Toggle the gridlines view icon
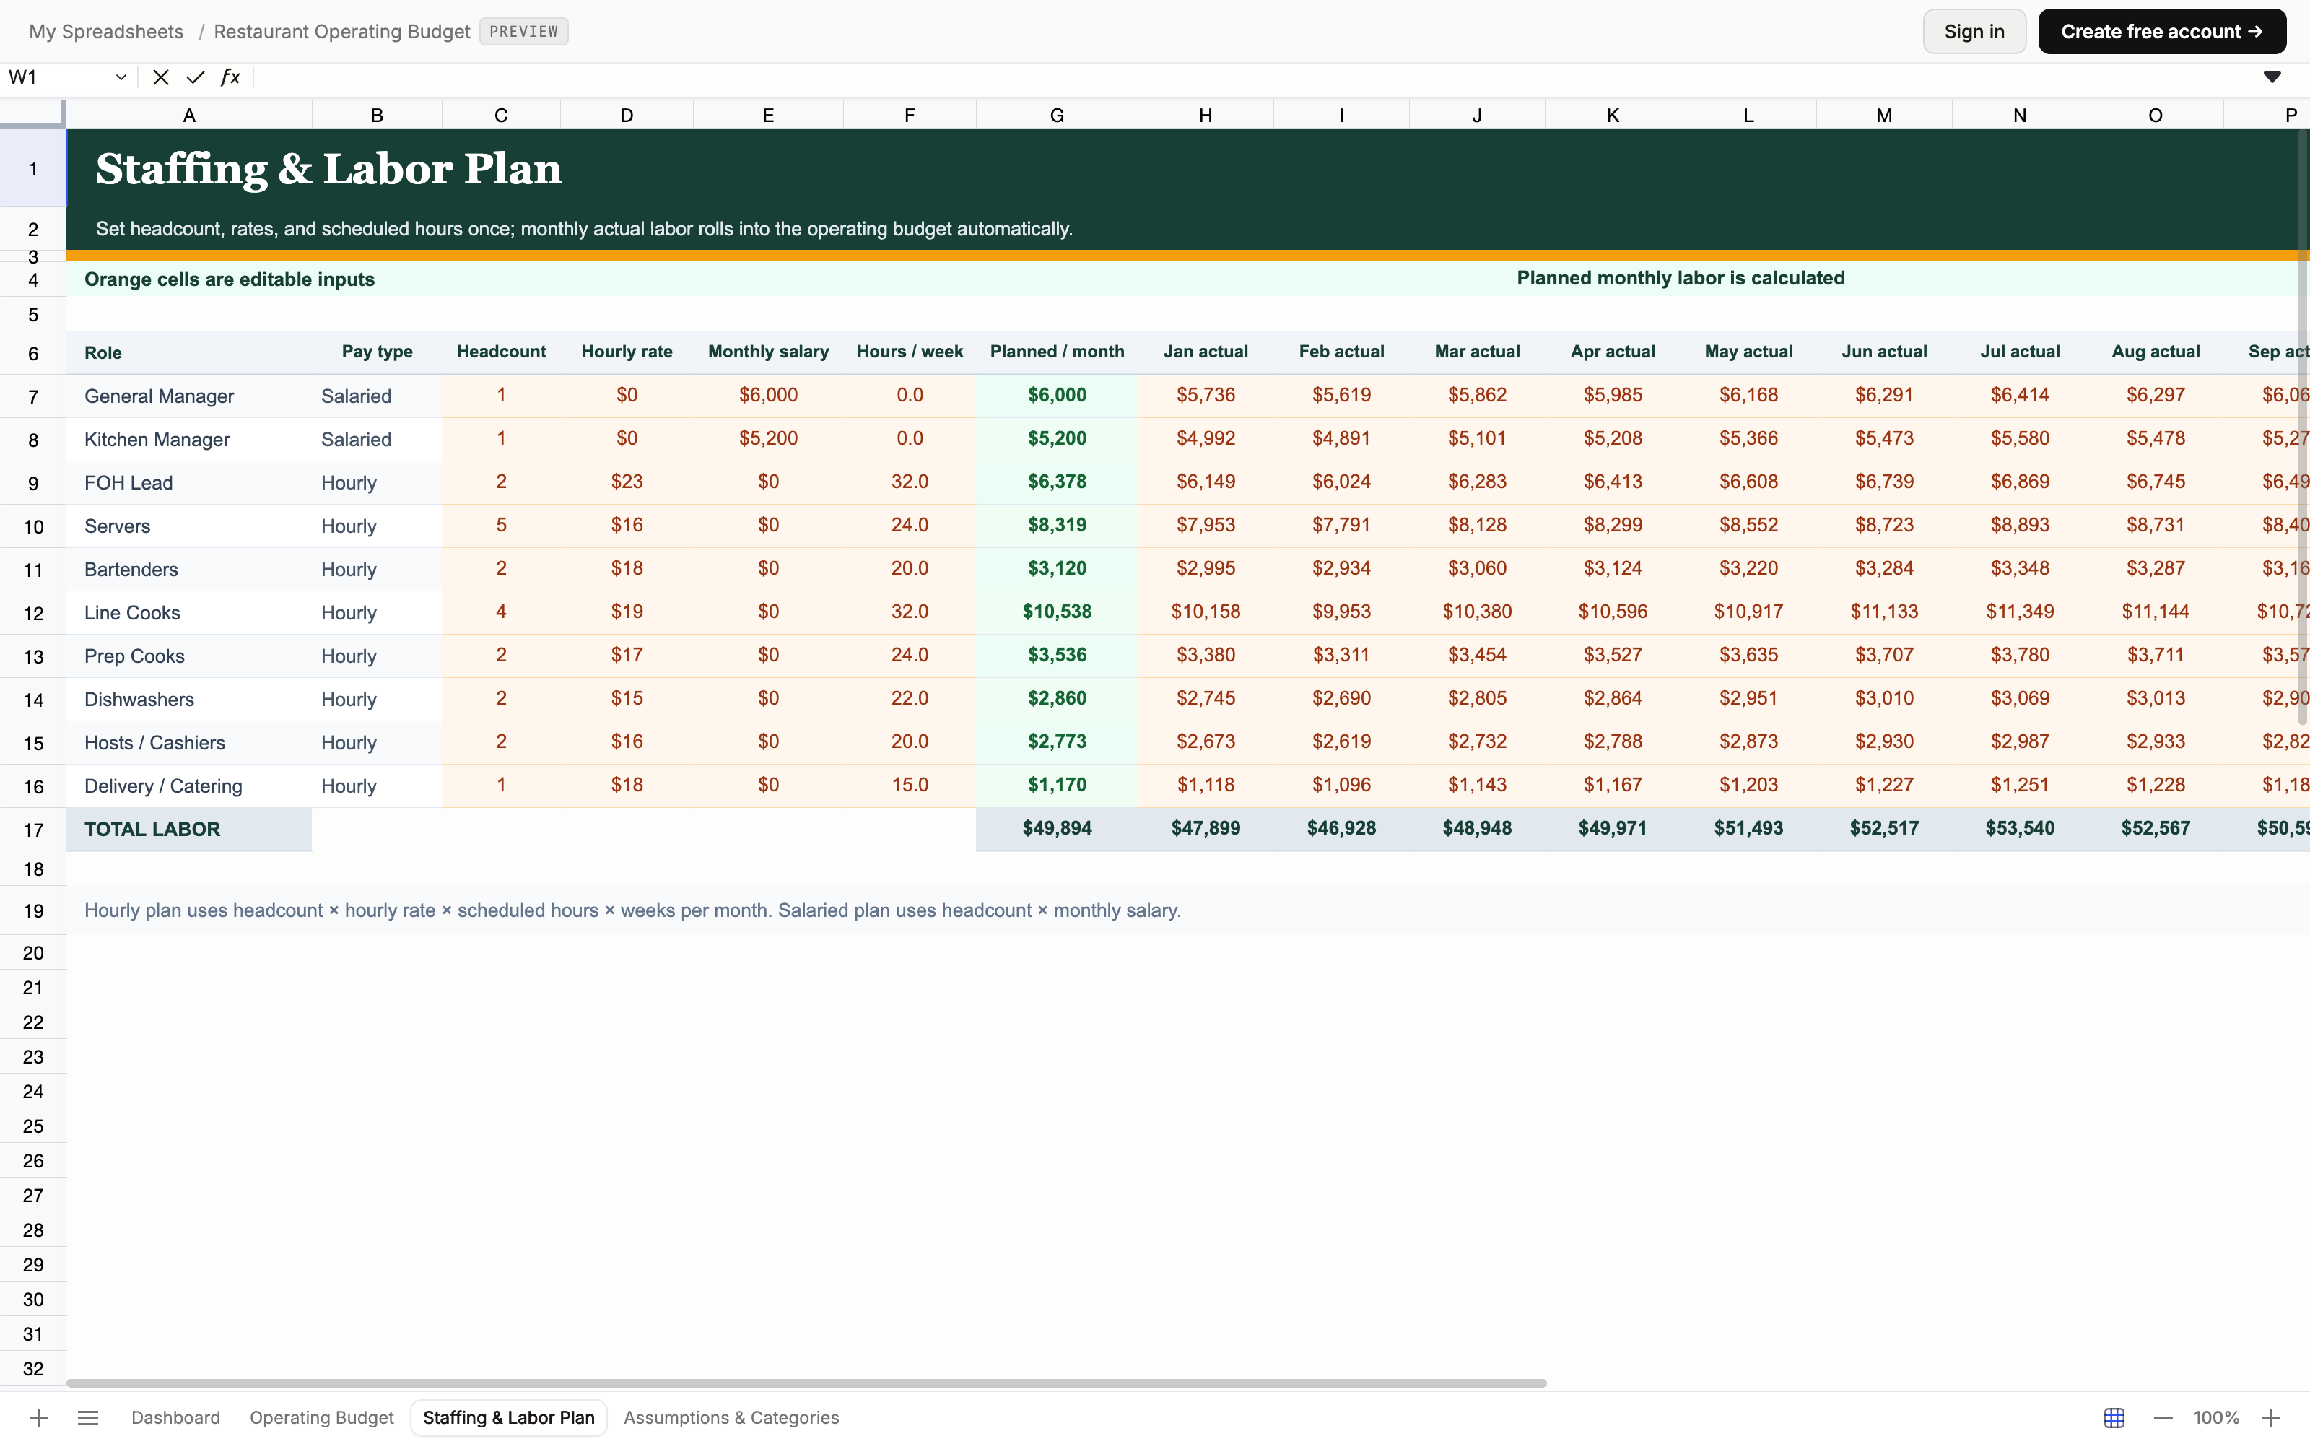Screen dimensions: 2310x1444 pyautogui.click(x=2114, y=1417)
